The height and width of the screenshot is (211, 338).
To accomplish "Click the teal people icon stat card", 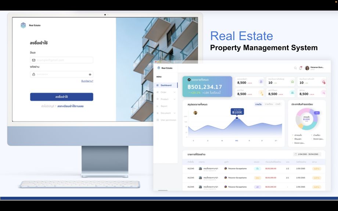I will tap(292, 93).
